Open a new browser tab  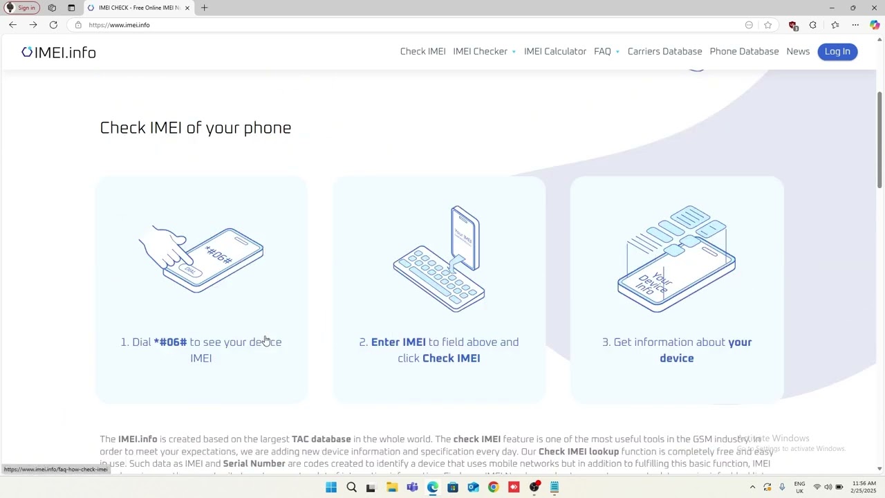click(204, 8)
